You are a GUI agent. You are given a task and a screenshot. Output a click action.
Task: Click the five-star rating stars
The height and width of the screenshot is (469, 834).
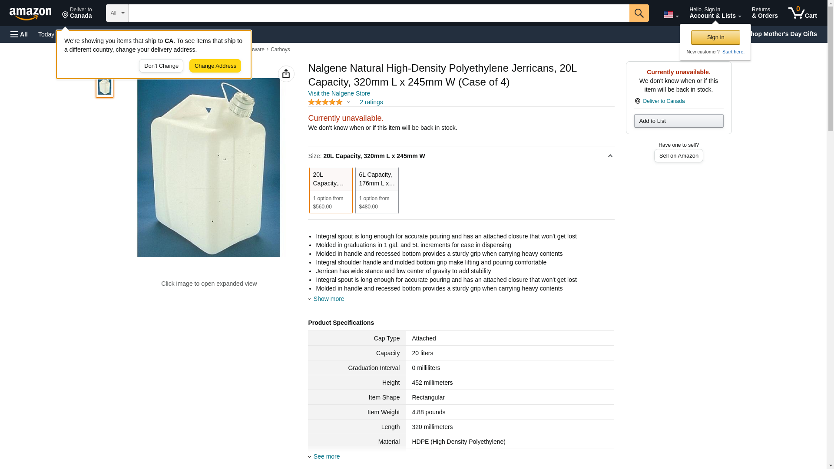pos(325,102)
